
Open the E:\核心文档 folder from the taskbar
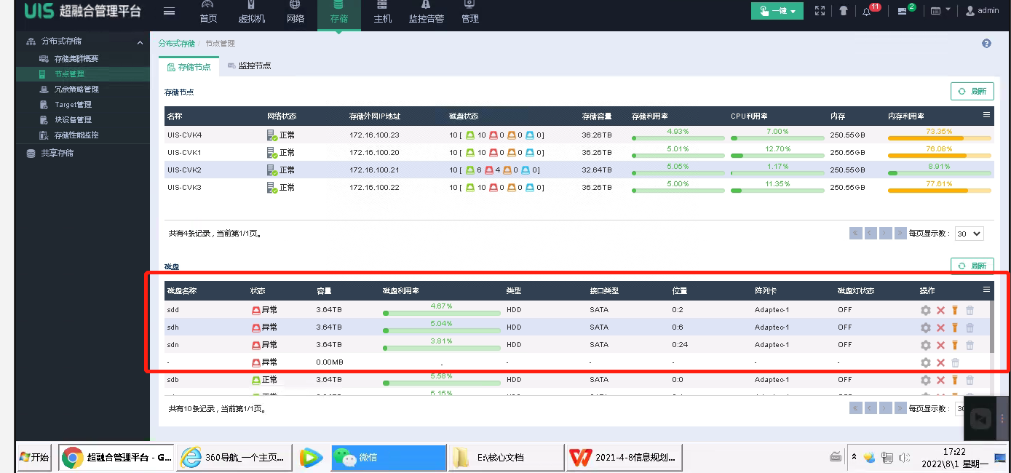tap(505, 458)
